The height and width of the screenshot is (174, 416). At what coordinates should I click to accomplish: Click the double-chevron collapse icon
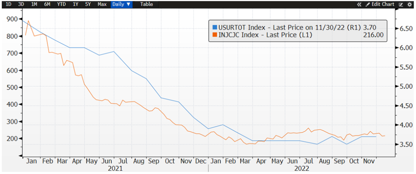[359, 4]
